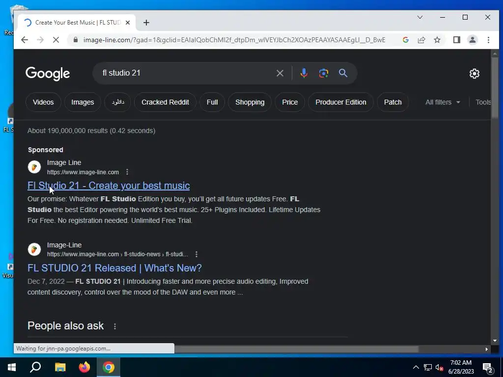Expand the All filters dropdown
The height and width of the screenshot is (377, 503).
point(443,102)
